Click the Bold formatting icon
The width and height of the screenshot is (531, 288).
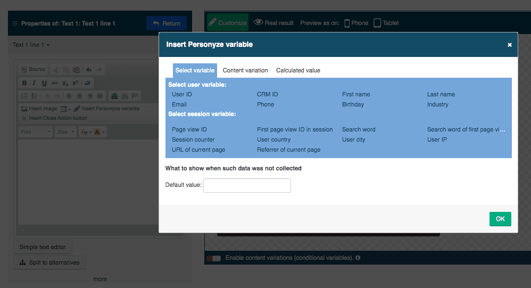pyautogui.click(x=24, y=83)
